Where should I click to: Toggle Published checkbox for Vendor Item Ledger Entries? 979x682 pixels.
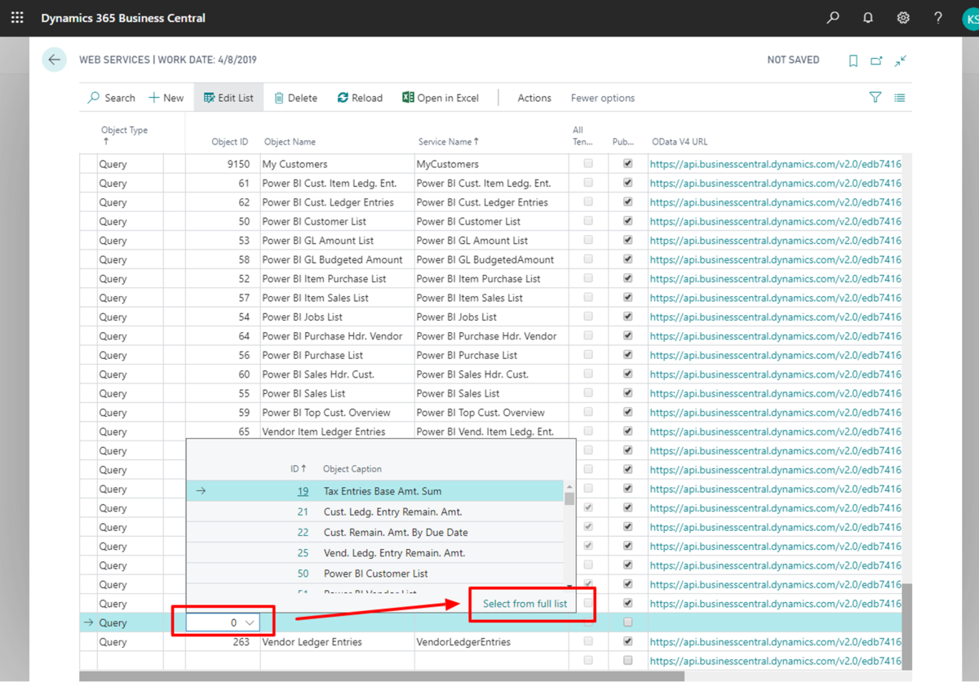[x=627, y=432]
